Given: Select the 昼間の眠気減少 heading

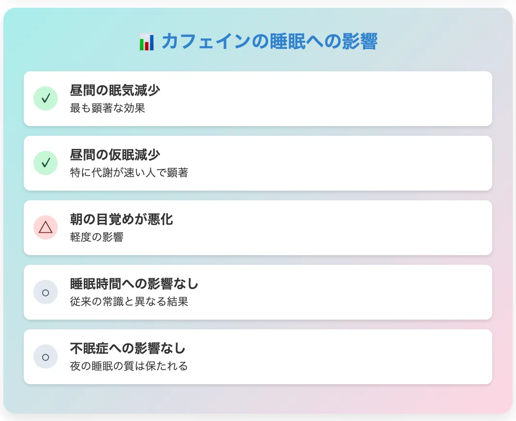Looking at the screenshot, I should click(115, 90).
